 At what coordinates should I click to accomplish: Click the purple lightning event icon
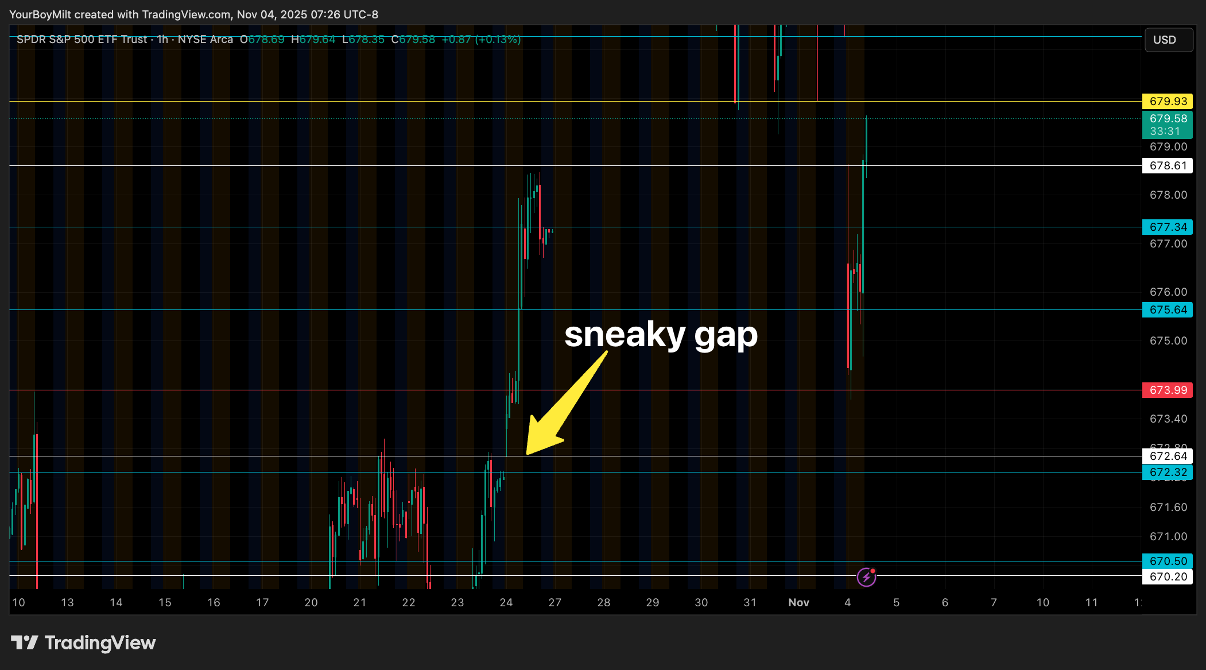[x=866, y=576]
